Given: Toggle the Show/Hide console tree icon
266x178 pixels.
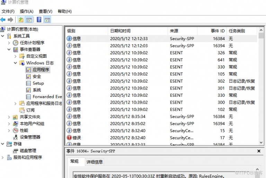Looking at the screenshot, I should coord(29,20).
